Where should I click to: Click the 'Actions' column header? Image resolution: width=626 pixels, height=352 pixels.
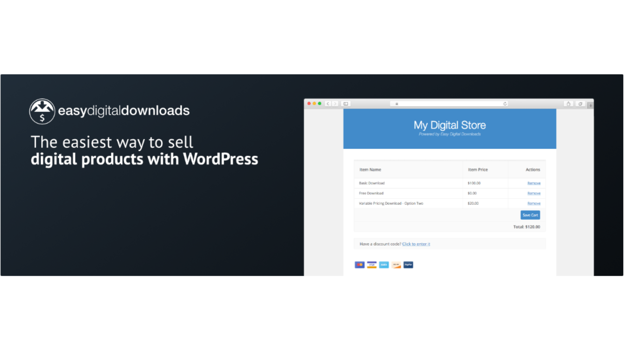click(533, 170)
